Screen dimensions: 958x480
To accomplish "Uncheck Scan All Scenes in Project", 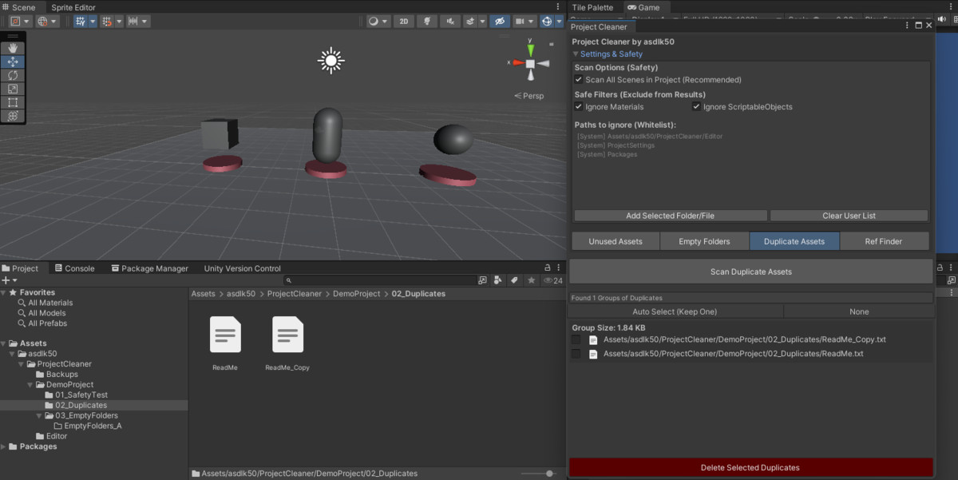I will (x=579, y=80).
